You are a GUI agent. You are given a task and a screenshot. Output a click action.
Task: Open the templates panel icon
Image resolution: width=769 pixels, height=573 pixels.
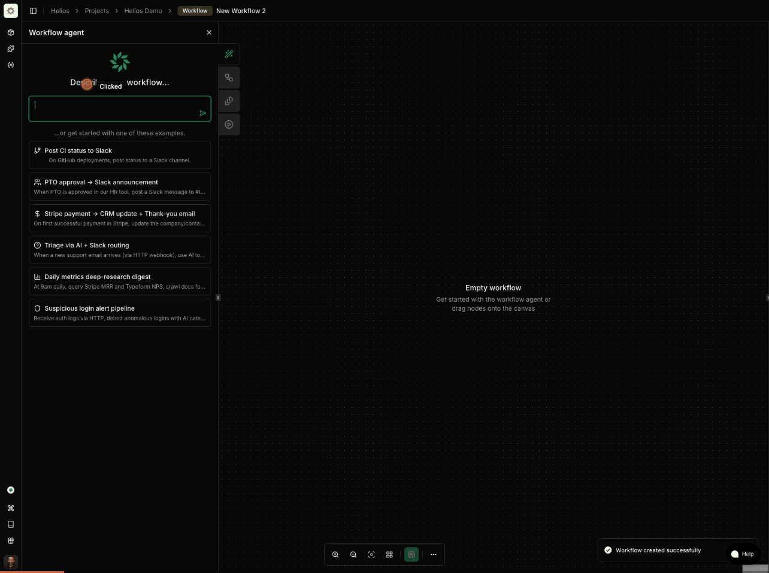(x=229, y=101)
